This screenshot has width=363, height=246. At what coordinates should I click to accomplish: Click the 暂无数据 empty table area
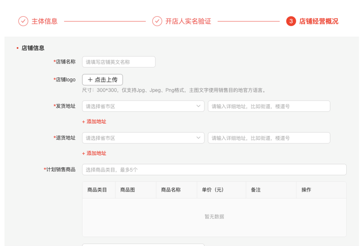(x=215, y=216)
